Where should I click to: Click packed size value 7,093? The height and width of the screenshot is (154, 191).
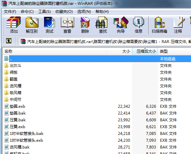click(x=151, y=140)
